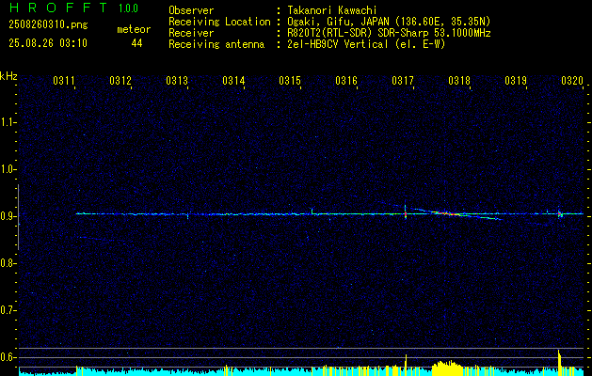Click the 1.1 kHz axis label
Screen dimensions: 592x376
8,122
